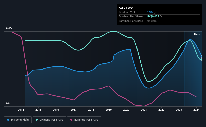Click the HK$0.075 dividend value in the tooltip
This screenshot has height=127, width=206.
(x=153, y=17)
